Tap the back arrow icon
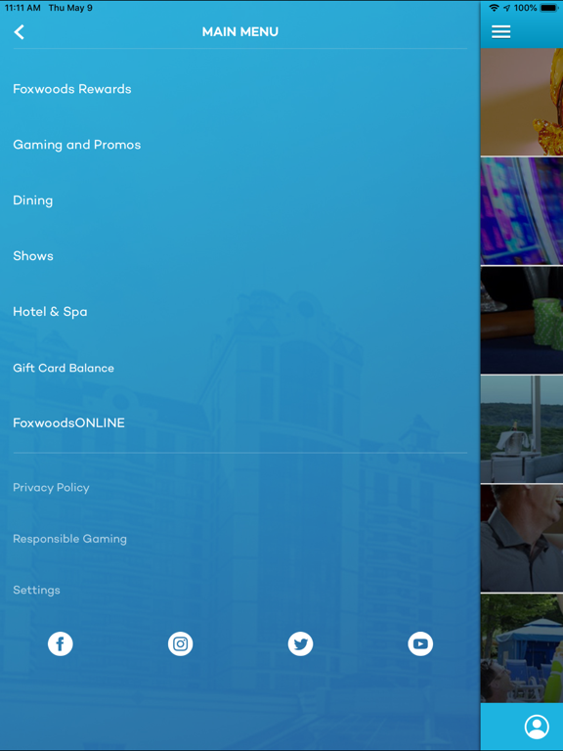This screenshot has width=563, height=751. 20,32
